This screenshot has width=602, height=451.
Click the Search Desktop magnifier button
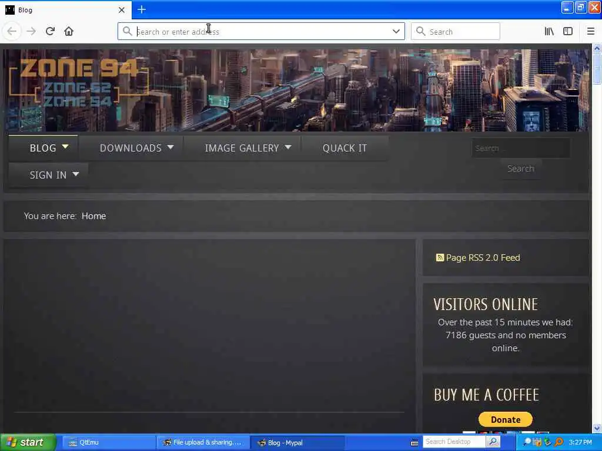coord(493,442)
